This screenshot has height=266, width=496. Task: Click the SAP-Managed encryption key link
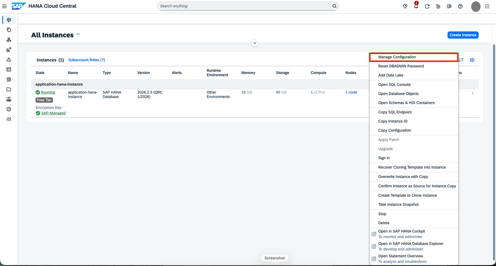tap(53, 113)
